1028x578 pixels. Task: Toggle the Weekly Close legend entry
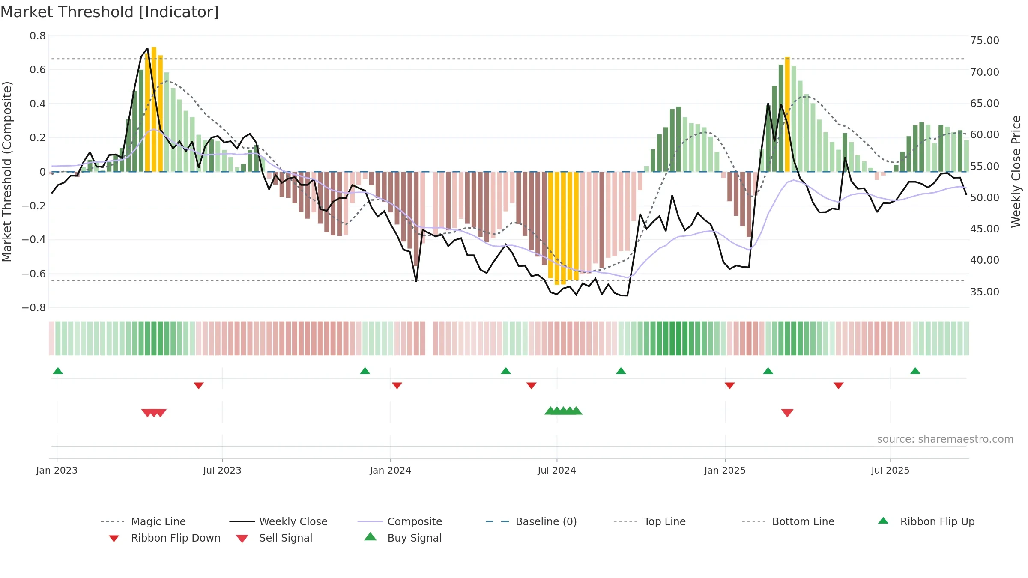click(x=278, y=521)
